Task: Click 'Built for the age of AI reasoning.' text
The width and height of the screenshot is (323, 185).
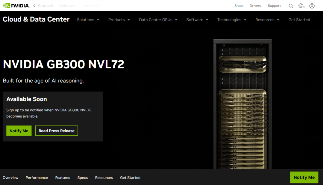Action: 43,81
